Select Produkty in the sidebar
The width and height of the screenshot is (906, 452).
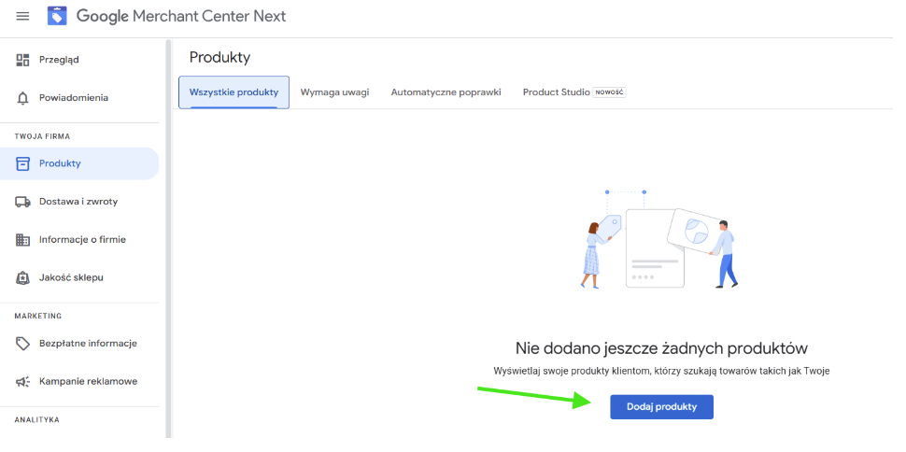coord(79,163)
